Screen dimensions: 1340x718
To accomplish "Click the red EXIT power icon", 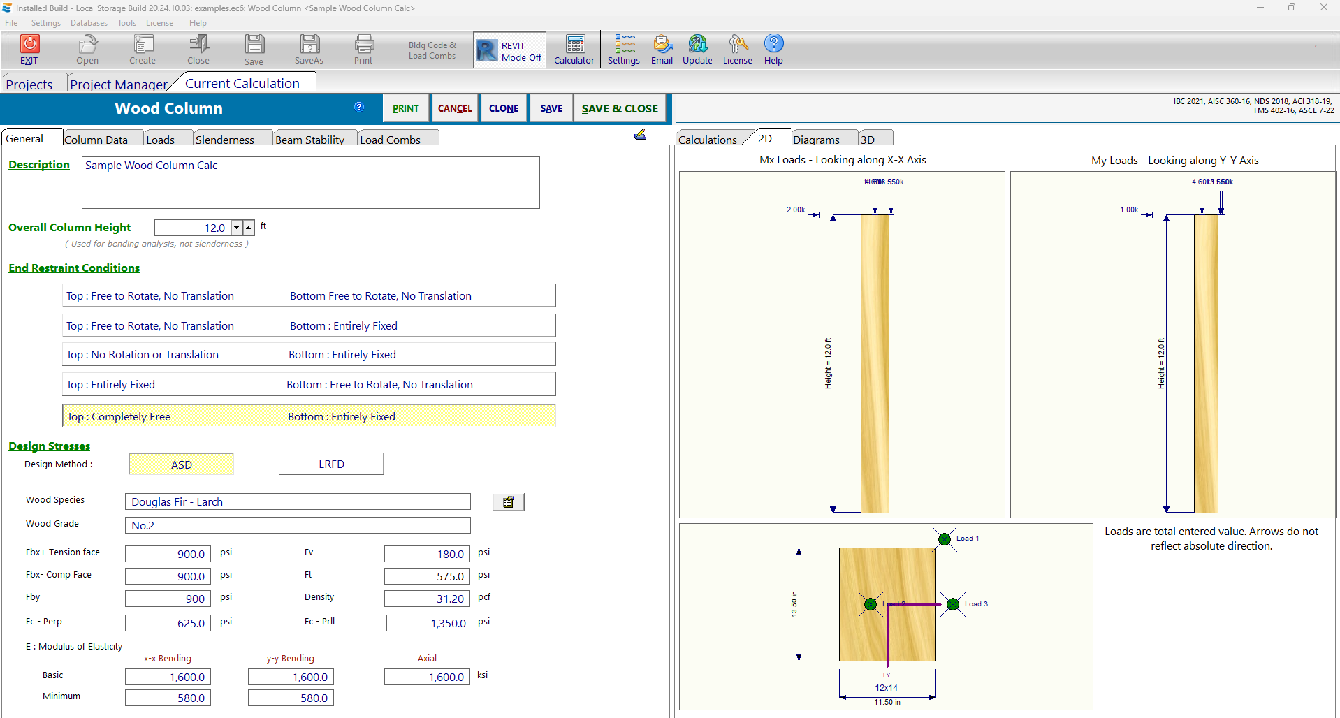I will coord(29,45).
